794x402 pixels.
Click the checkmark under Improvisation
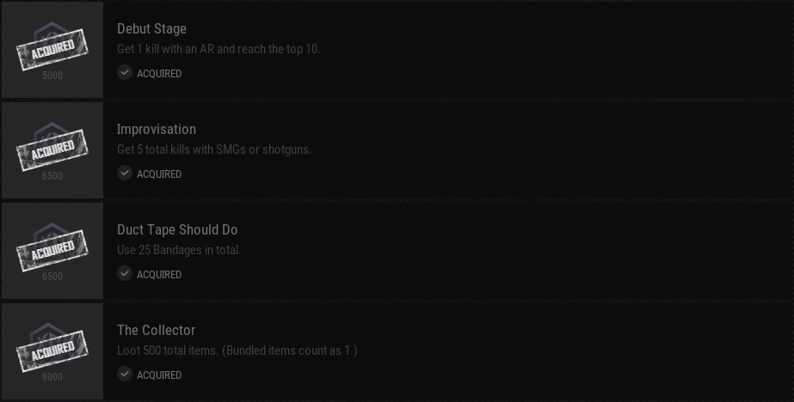point(125,174)
